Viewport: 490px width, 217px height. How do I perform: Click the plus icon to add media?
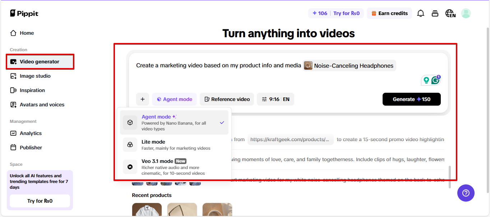[x=143, y=99]
